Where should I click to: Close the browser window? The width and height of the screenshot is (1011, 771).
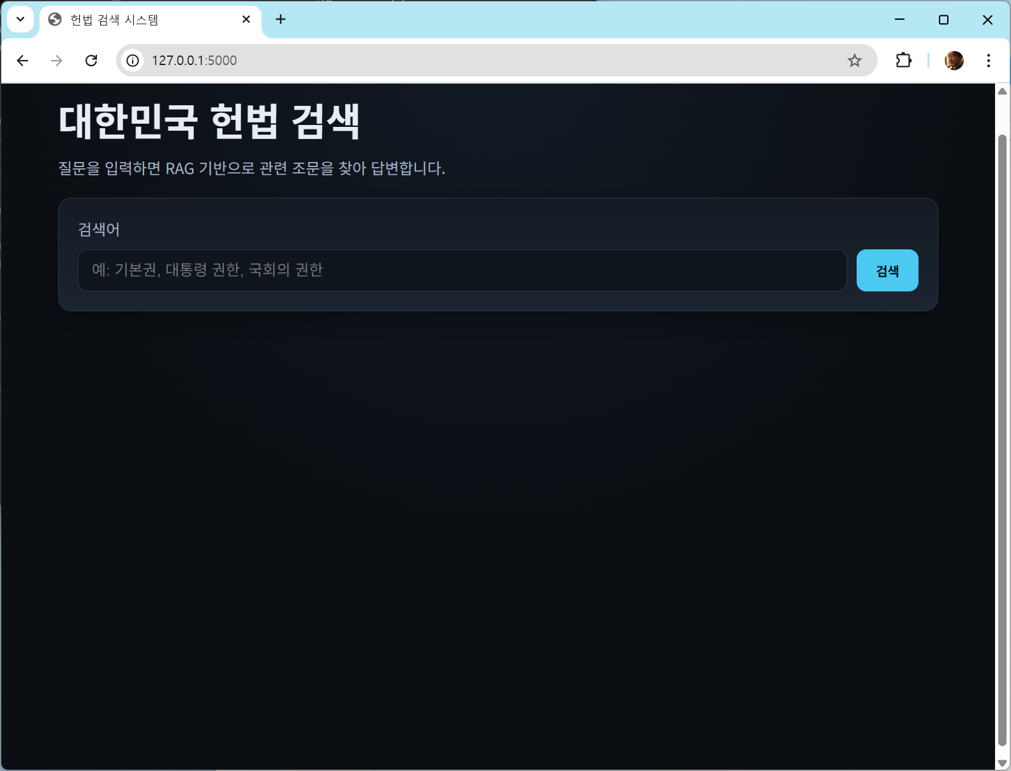point(988,19)
